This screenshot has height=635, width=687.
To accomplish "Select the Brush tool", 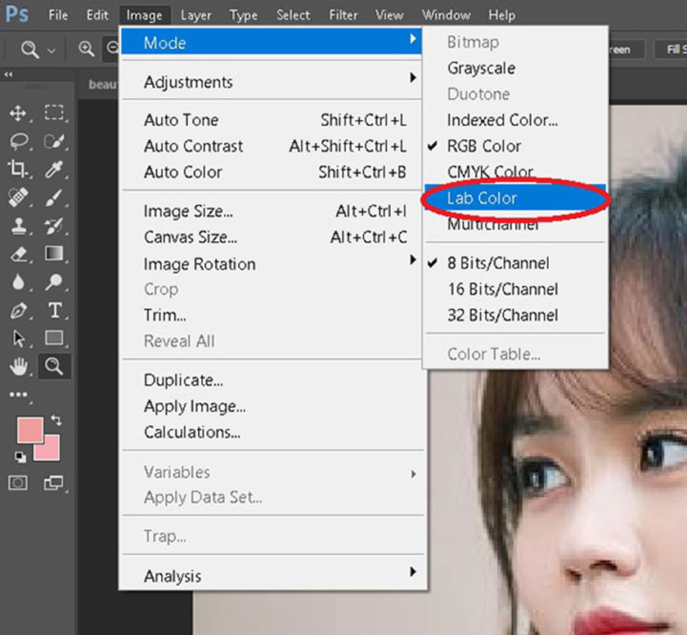I will (54, 198).
